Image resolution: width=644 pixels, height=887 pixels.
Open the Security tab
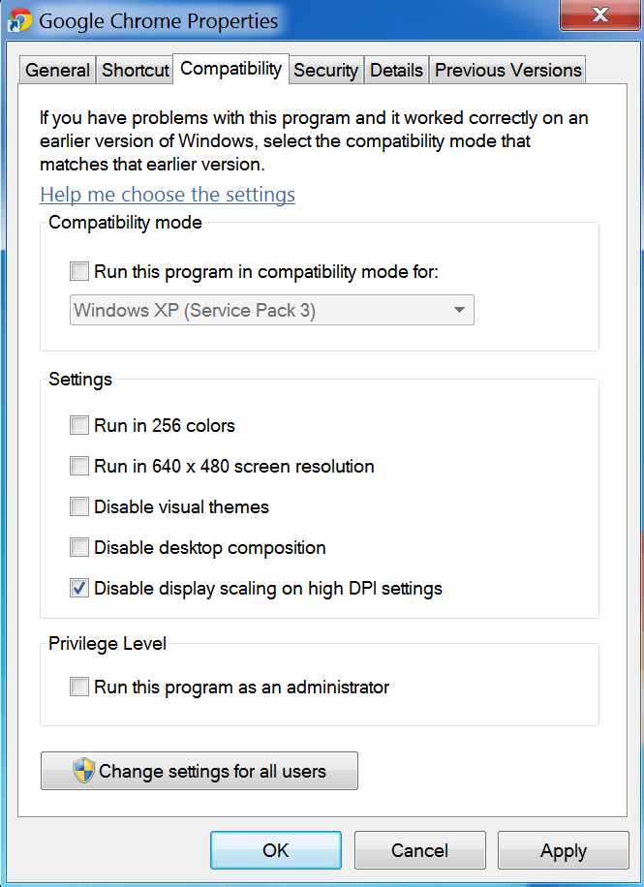326,70
